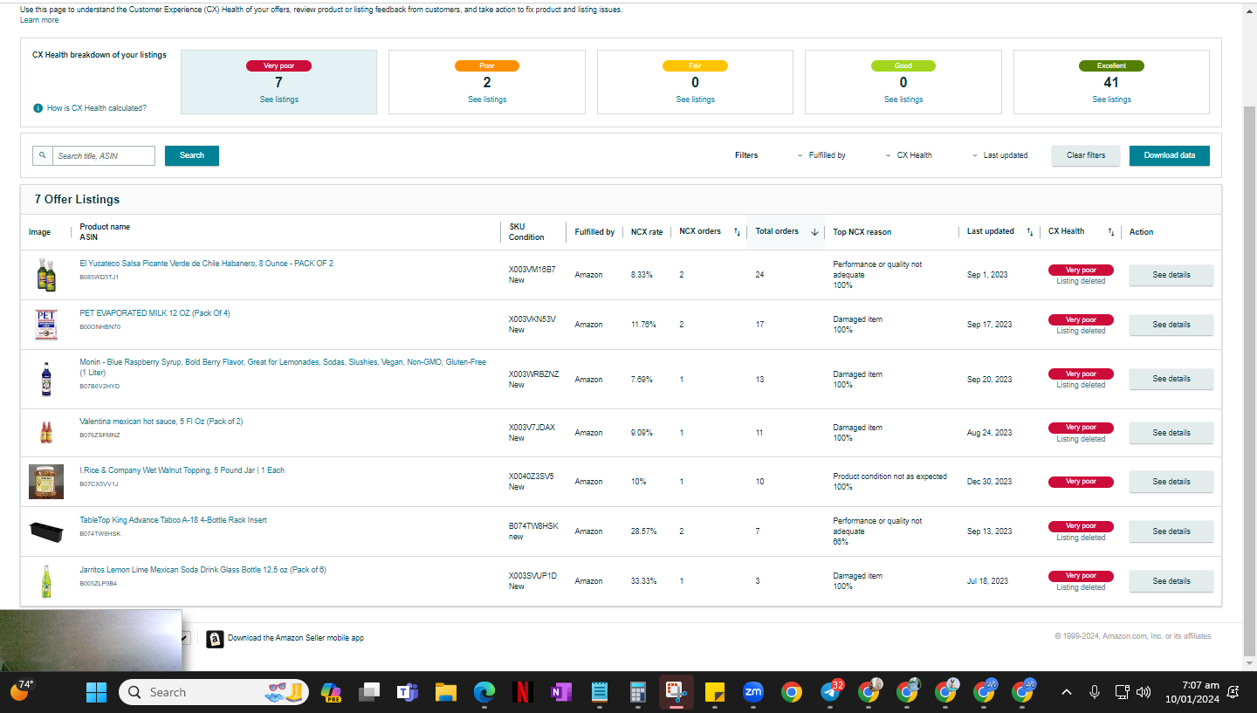
Task: See details for TableTop King rack insert
Action: [x=1171, y=531]
